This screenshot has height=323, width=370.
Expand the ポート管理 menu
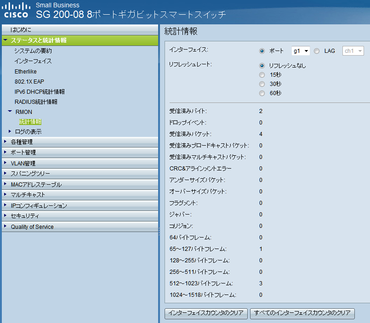[x=80, y=153]
